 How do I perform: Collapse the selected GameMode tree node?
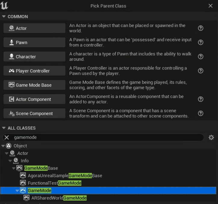coord(17,190)
